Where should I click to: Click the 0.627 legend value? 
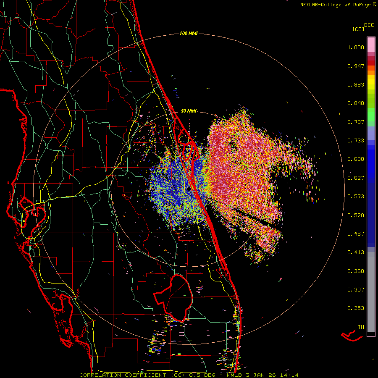[x=356, y=178]
